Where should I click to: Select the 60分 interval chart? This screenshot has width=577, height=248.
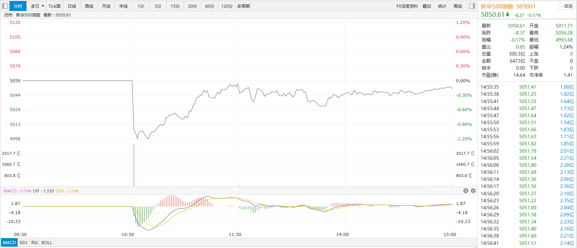coord(210,6)
